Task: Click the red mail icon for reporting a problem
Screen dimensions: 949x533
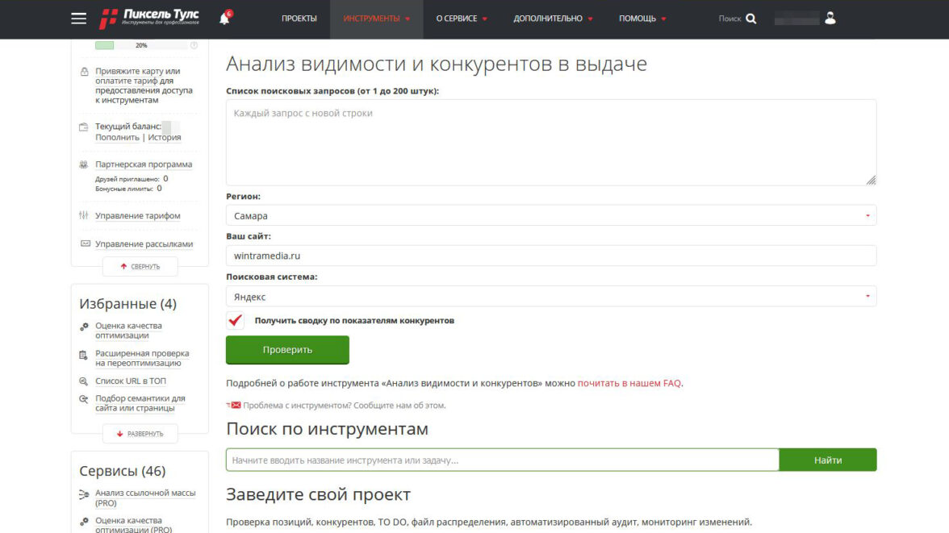Action: coord(234,406)
